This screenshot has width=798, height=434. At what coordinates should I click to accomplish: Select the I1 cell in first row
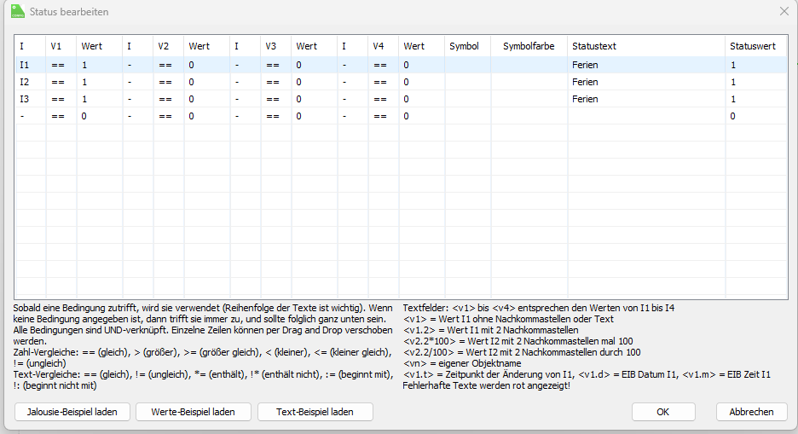(31, 65)
